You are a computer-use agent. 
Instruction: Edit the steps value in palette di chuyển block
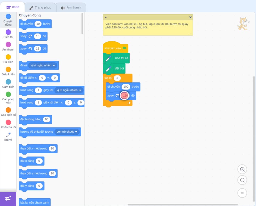click(x=38, y=24)
